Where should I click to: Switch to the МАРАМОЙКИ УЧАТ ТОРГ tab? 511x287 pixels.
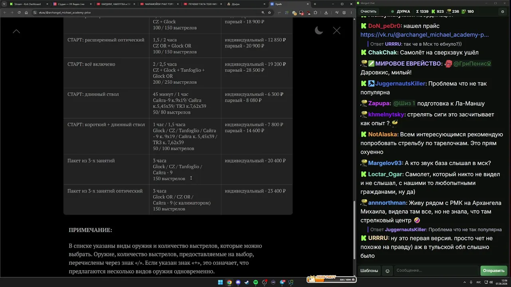(x=159, y=4)
